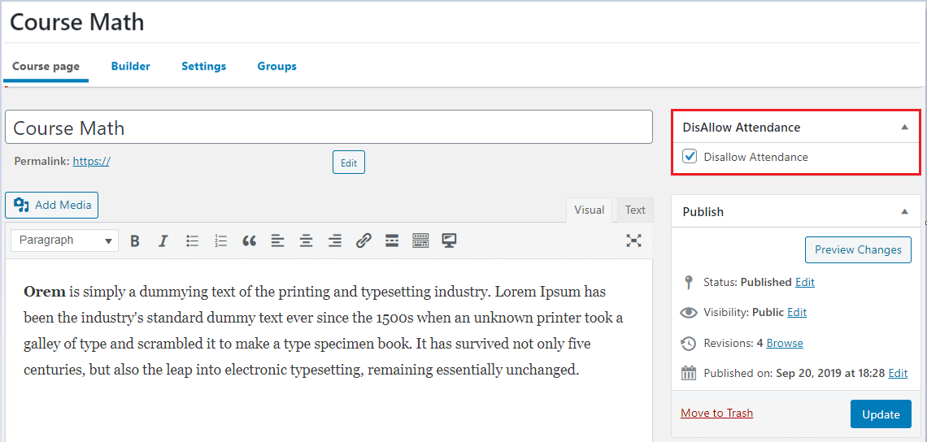Apply blockquote formatting

(250, 240)
